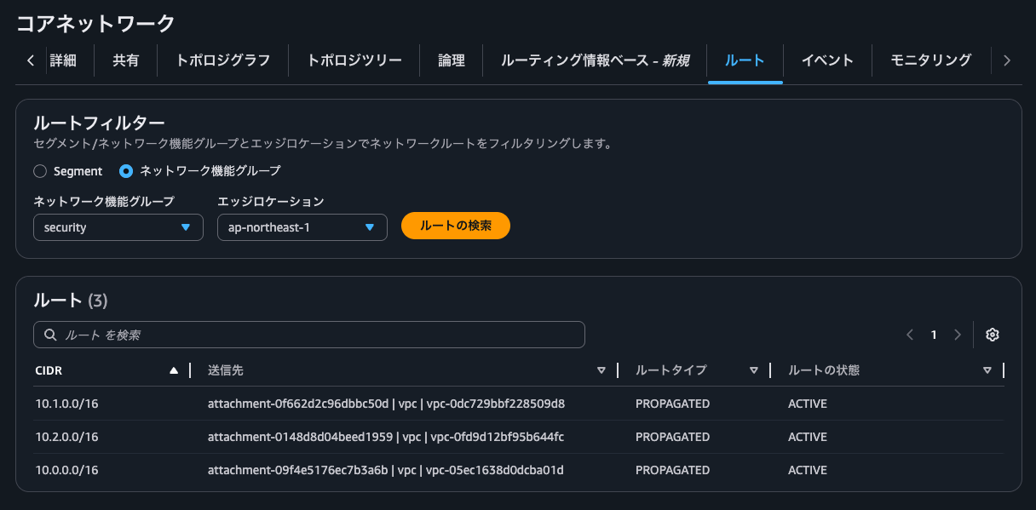The image size is (1036, 510).
Task: Select the ネットワーク機能グループ radio button
Action: (126, 171)
